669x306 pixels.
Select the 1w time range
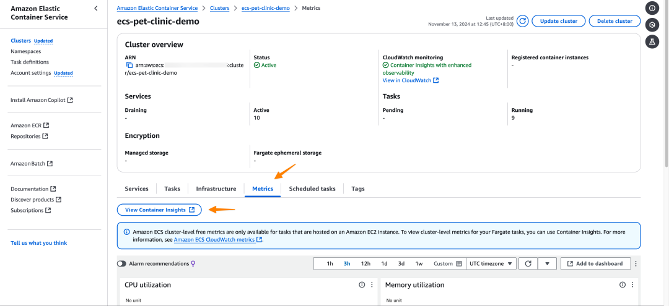click(419, 263)
